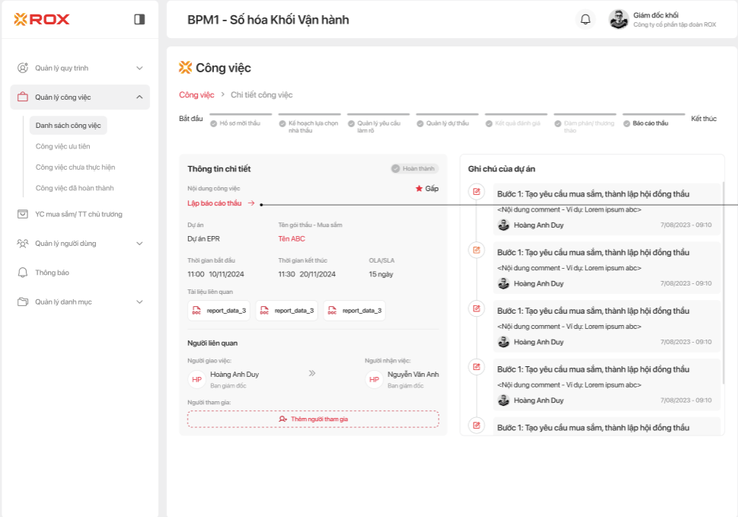Click the Thêm người tham gia button
The height and width of the screenshot is (517, 738).
313,419
